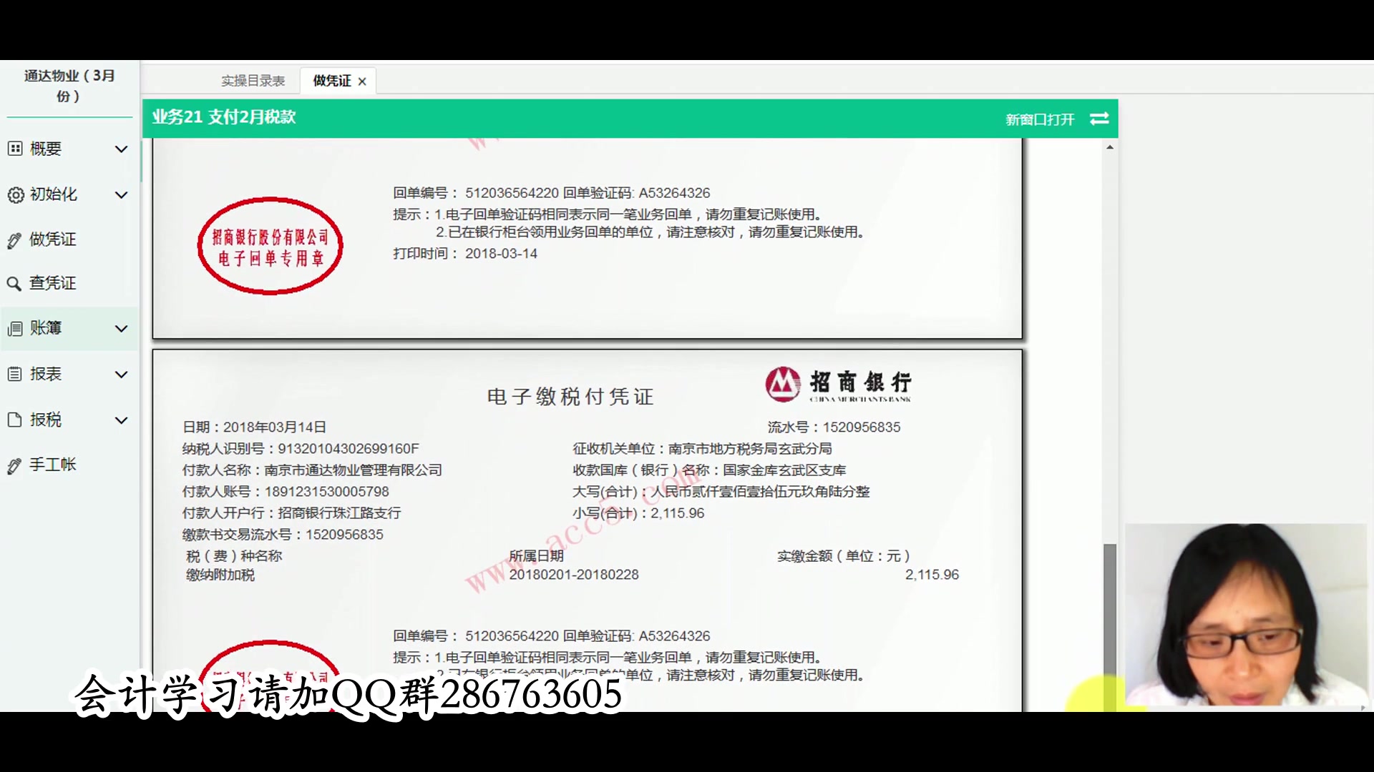Expand the 报税 section chevron

122,419
